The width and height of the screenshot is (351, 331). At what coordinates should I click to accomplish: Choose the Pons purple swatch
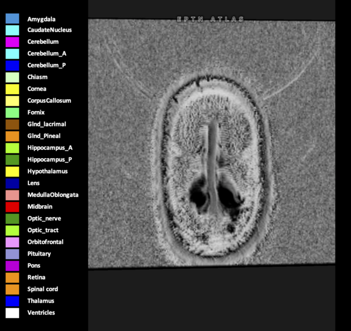[x=12, y=266]
